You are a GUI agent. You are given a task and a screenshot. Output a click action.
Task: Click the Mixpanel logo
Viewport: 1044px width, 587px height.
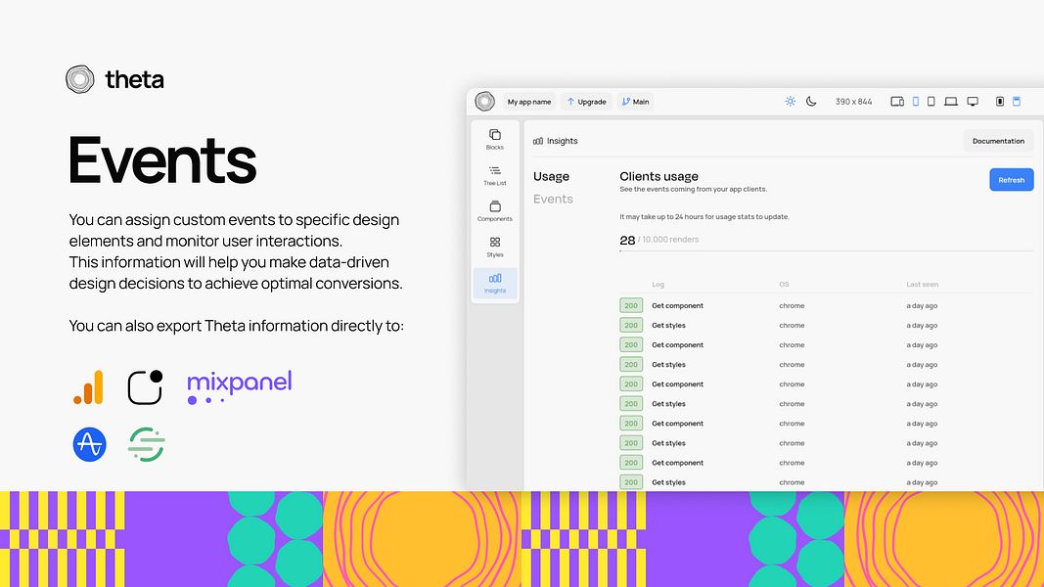(240, 386)
